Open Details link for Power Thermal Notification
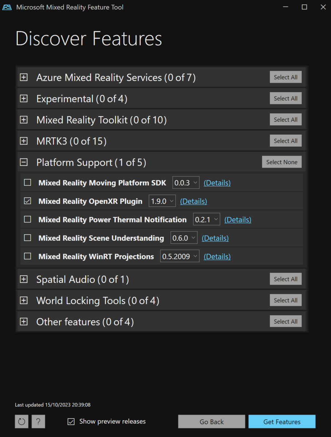The width and height of the screenshot is (331, 437). pyautogui.click(x=238, y=220)
